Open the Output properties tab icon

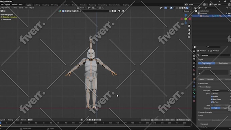click(194, 59)
